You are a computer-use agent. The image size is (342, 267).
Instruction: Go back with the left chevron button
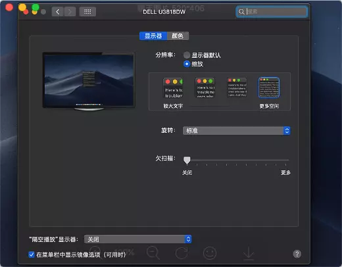point(58,12)
